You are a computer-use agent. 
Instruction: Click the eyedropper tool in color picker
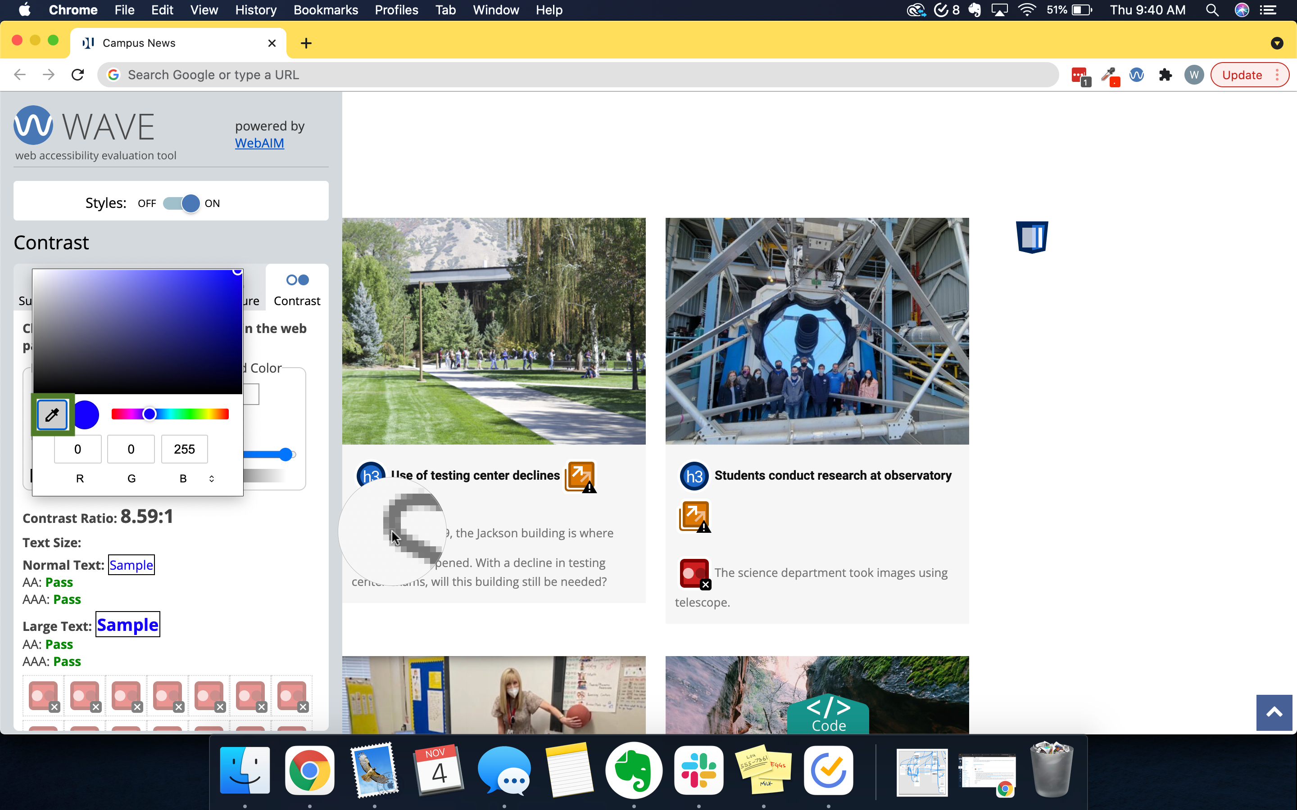[x=52, y=414]
